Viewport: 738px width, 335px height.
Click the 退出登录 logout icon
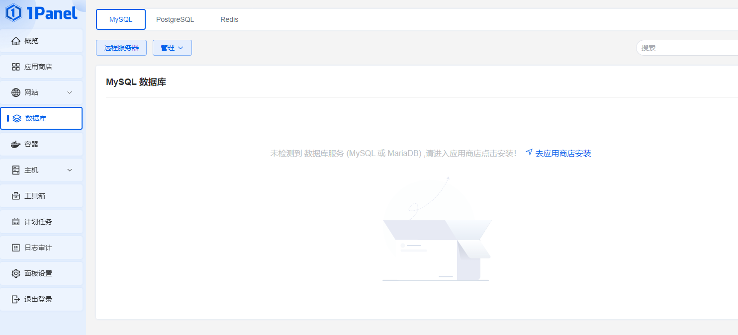pyautogui.click(x=16, y=299)
